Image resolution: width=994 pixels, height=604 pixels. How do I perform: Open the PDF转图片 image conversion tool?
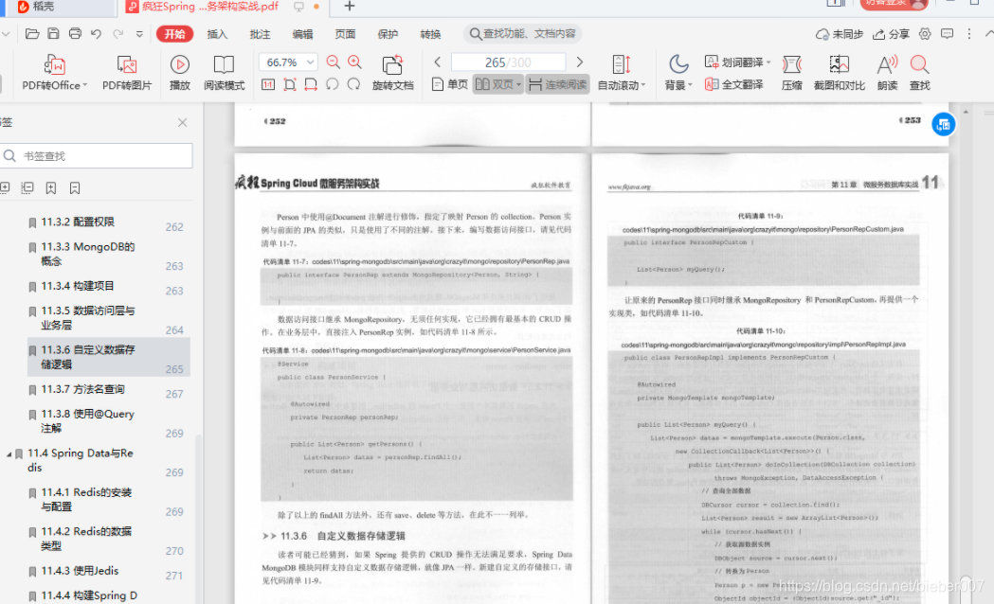(x=127, y=73)
